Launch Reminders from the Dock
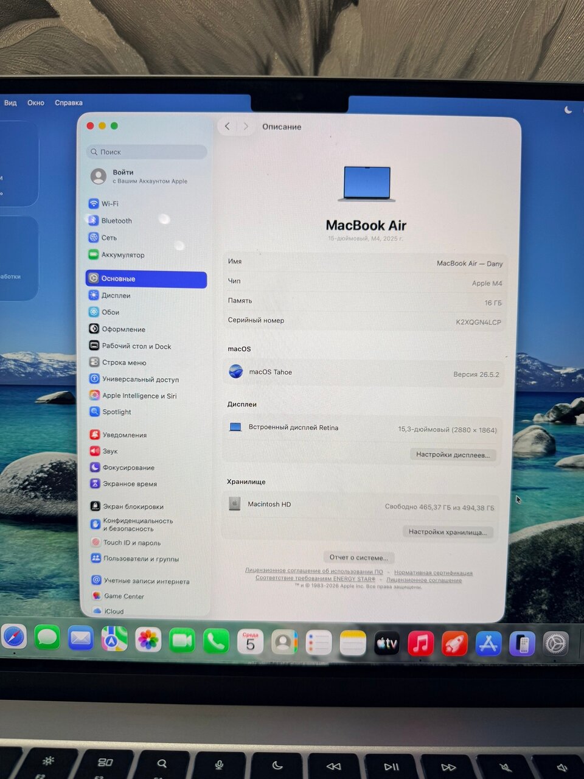This screenshot has height=779, width=584. pyautogui.click(x=318, y=643)
